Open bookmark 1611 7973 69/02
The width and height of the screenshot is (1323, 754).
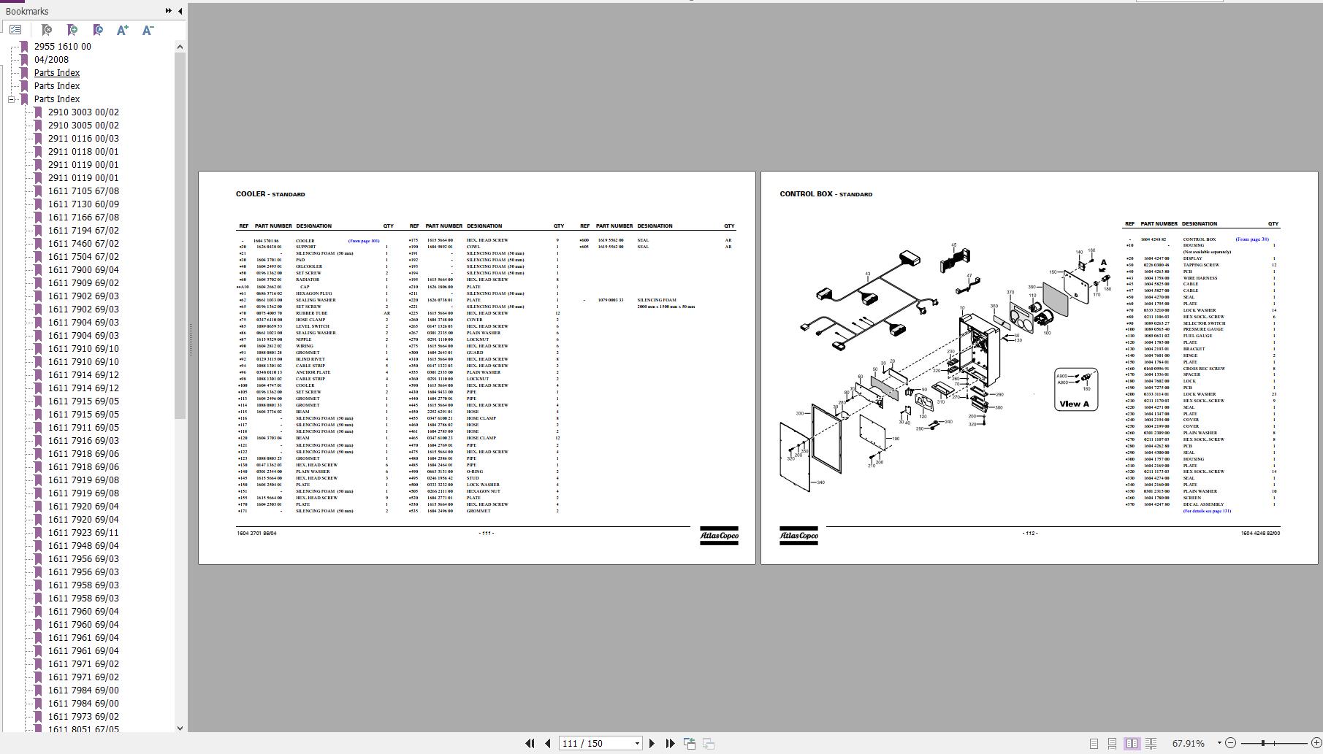click(83, 717)
